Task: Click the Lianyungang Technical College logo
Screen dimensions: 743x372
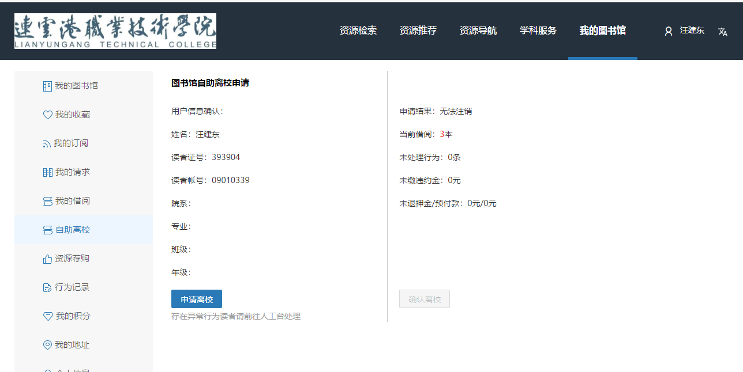Action: pos(115,31)
